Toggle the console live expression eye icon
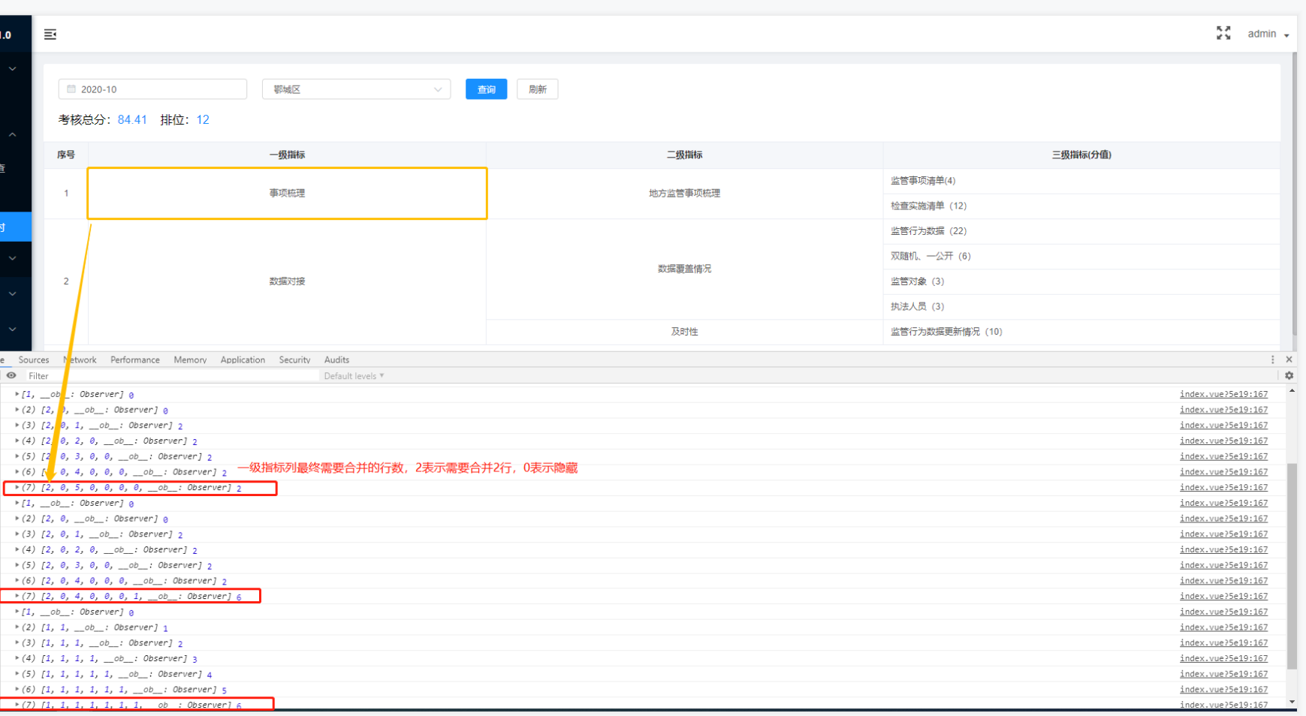1306x716 pixels. point(11,375)
